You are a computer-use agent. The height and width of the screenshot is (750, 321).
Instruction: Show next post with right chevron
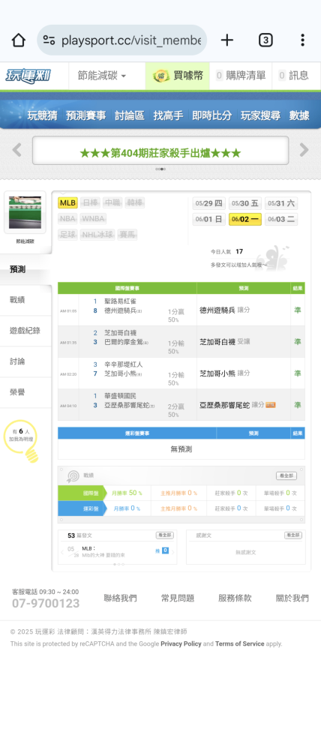[173, 551]
